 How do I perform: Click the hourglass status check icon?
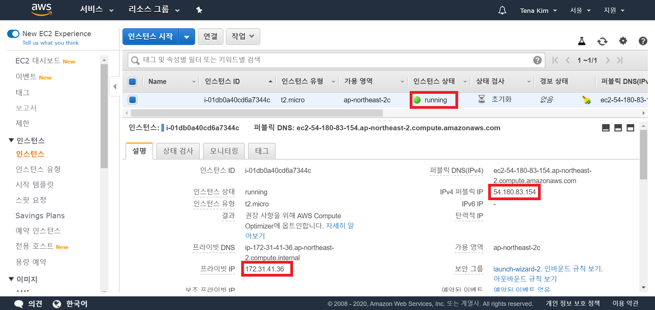(481, 99)
